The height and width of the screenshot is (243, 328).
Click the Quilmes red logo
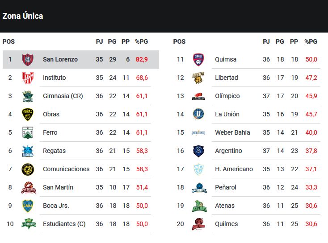point(198,224)
